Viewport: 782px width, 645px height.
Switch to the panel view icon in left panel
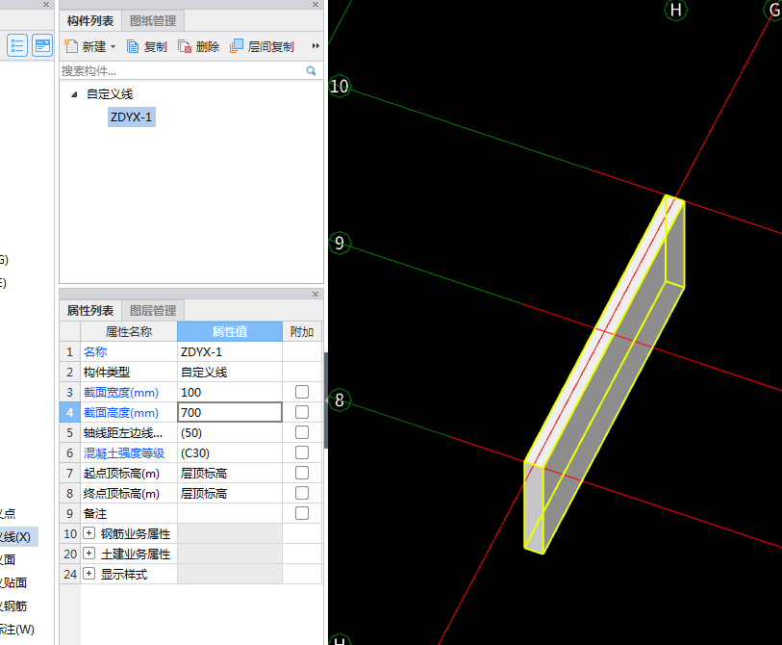coord(42,46)
